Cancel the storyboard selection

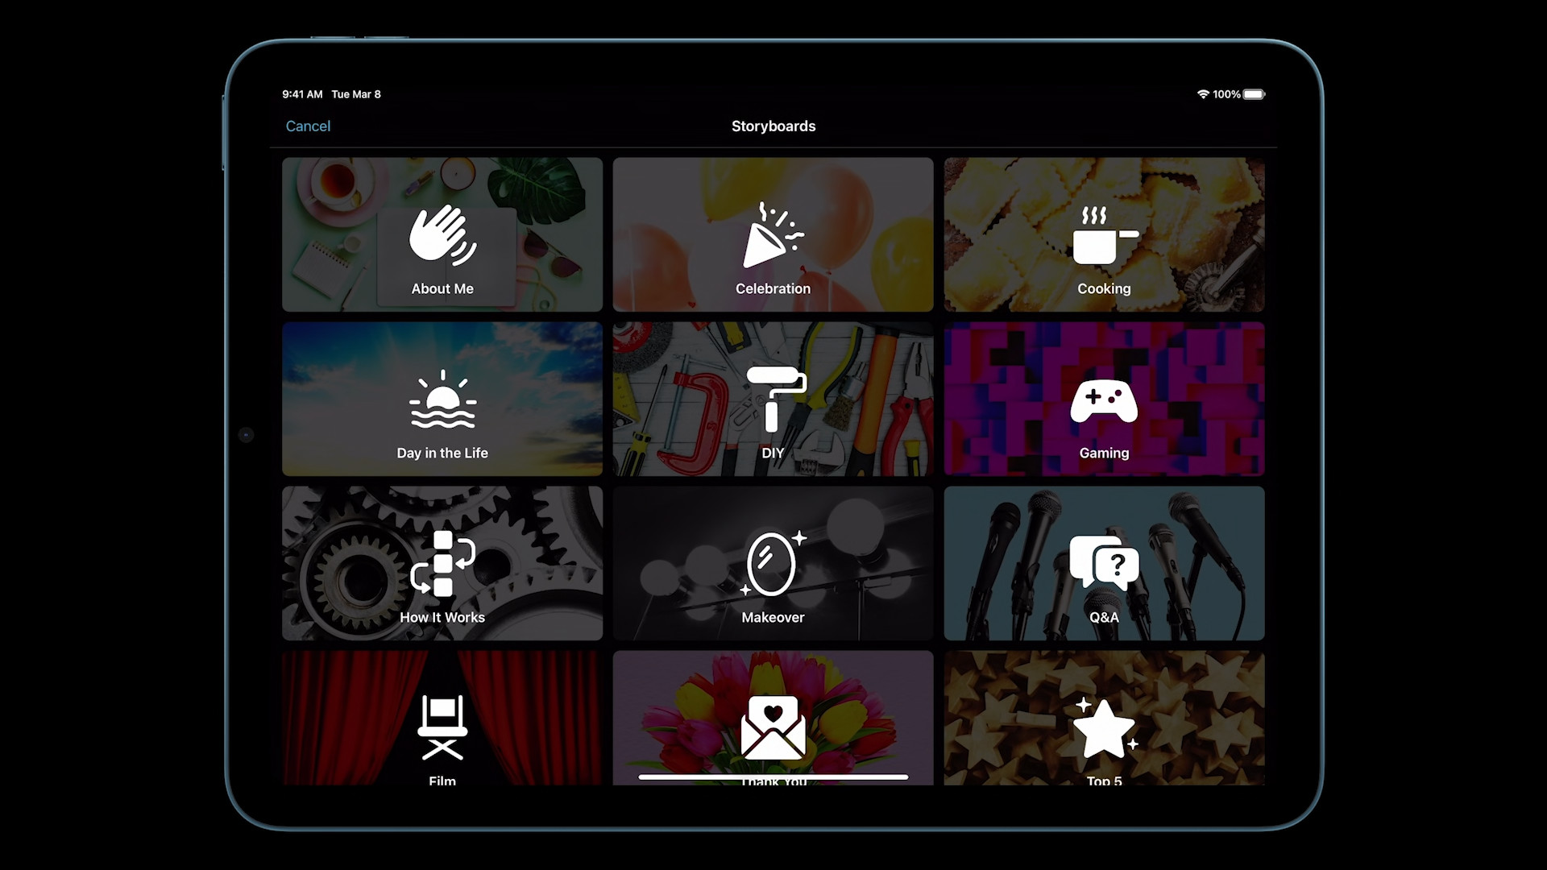pos(307,126)
